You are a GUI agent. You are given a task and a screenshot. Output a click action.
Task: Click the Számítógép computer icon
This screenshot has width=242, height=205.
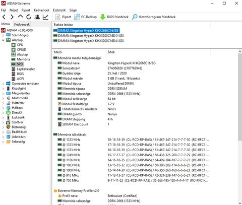8,35
